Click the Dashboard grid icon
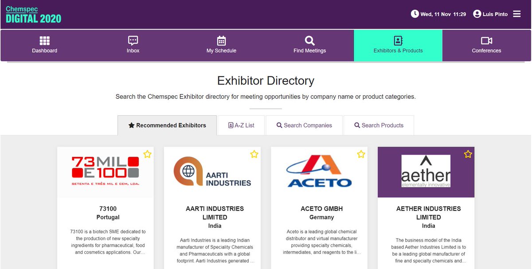Viewport: 532px width, 269px height. click(45, 41)
